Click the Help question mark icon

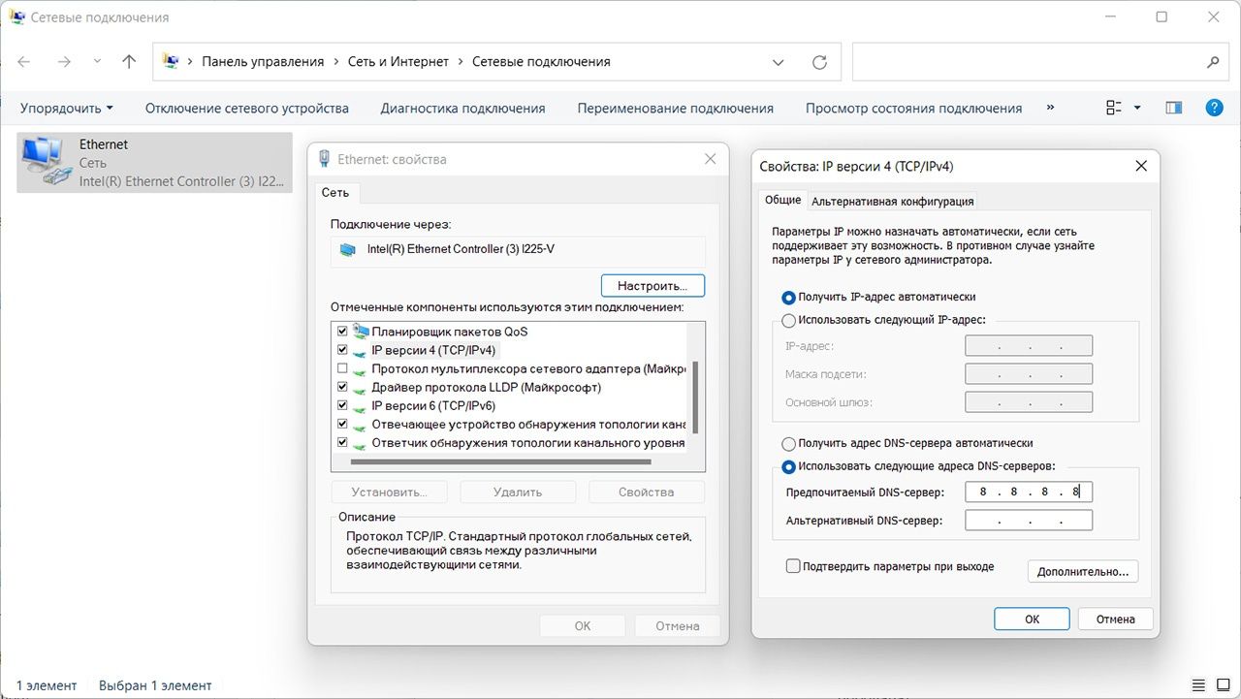click(x=1213, y=108)
